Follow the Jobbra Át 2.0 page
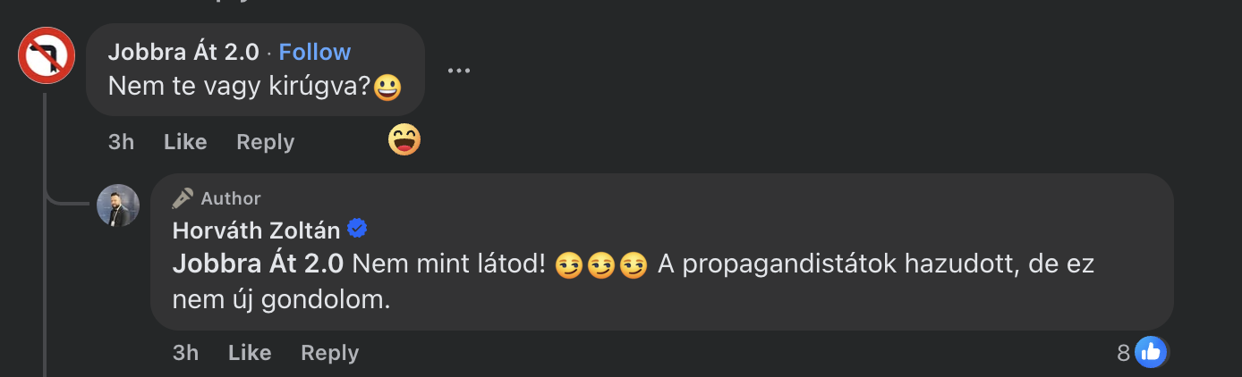The height and width of the screenshot is (377, 1242). point(315,52)
